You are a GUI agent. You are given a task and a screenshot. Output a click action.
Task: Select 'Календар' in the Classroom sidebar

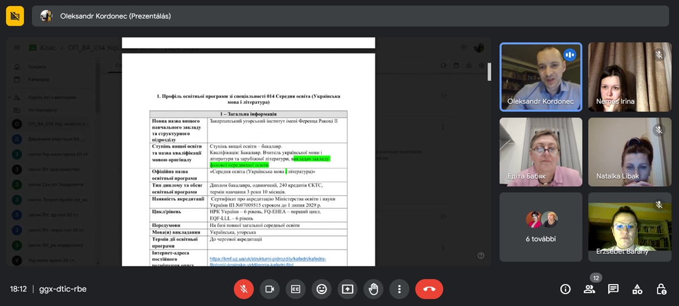pyautogui.click(x=38, y=79)
